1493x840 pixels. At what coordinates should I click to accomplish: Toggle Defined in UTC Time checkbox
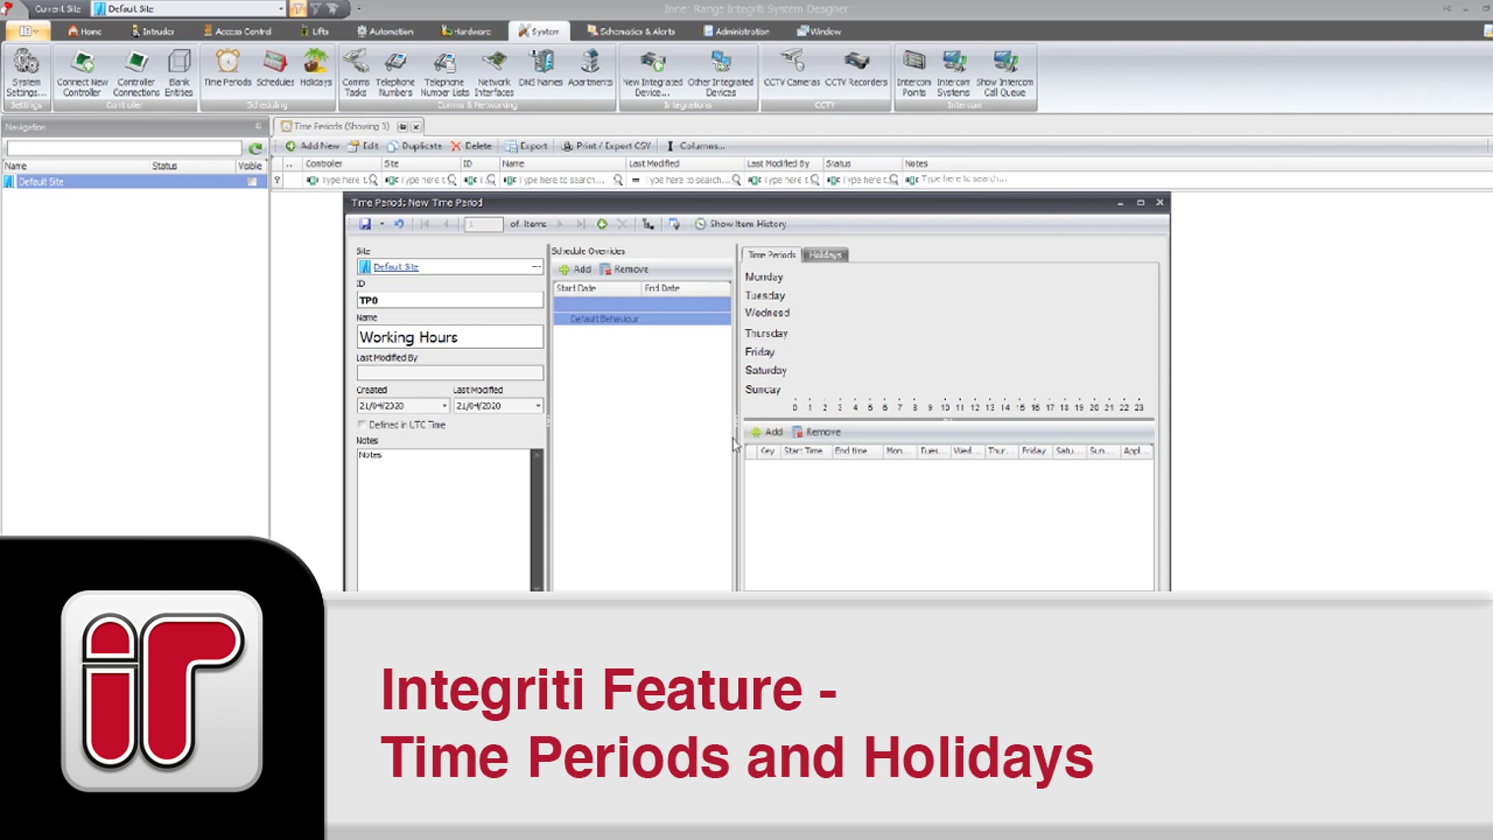coord(361,424)
